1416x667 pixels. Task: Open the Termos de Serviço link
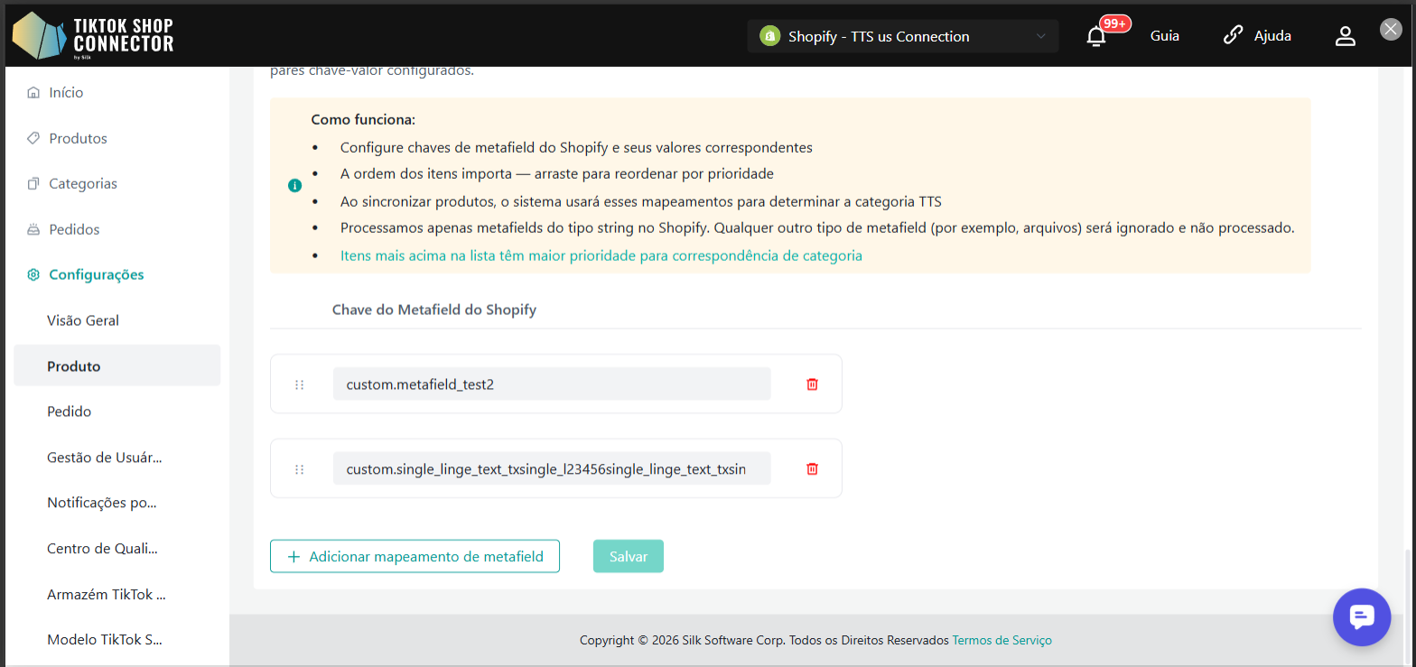coord(1001,640)
